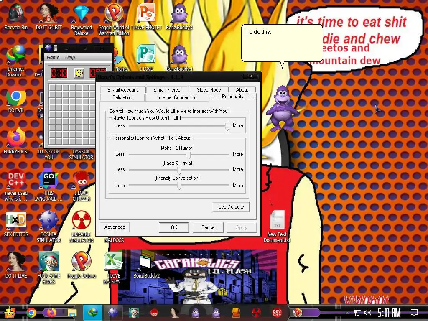Screen dimensions: 428x321
Task: Click Minesweeper smiley face reset button
Action: coord(79,73)
